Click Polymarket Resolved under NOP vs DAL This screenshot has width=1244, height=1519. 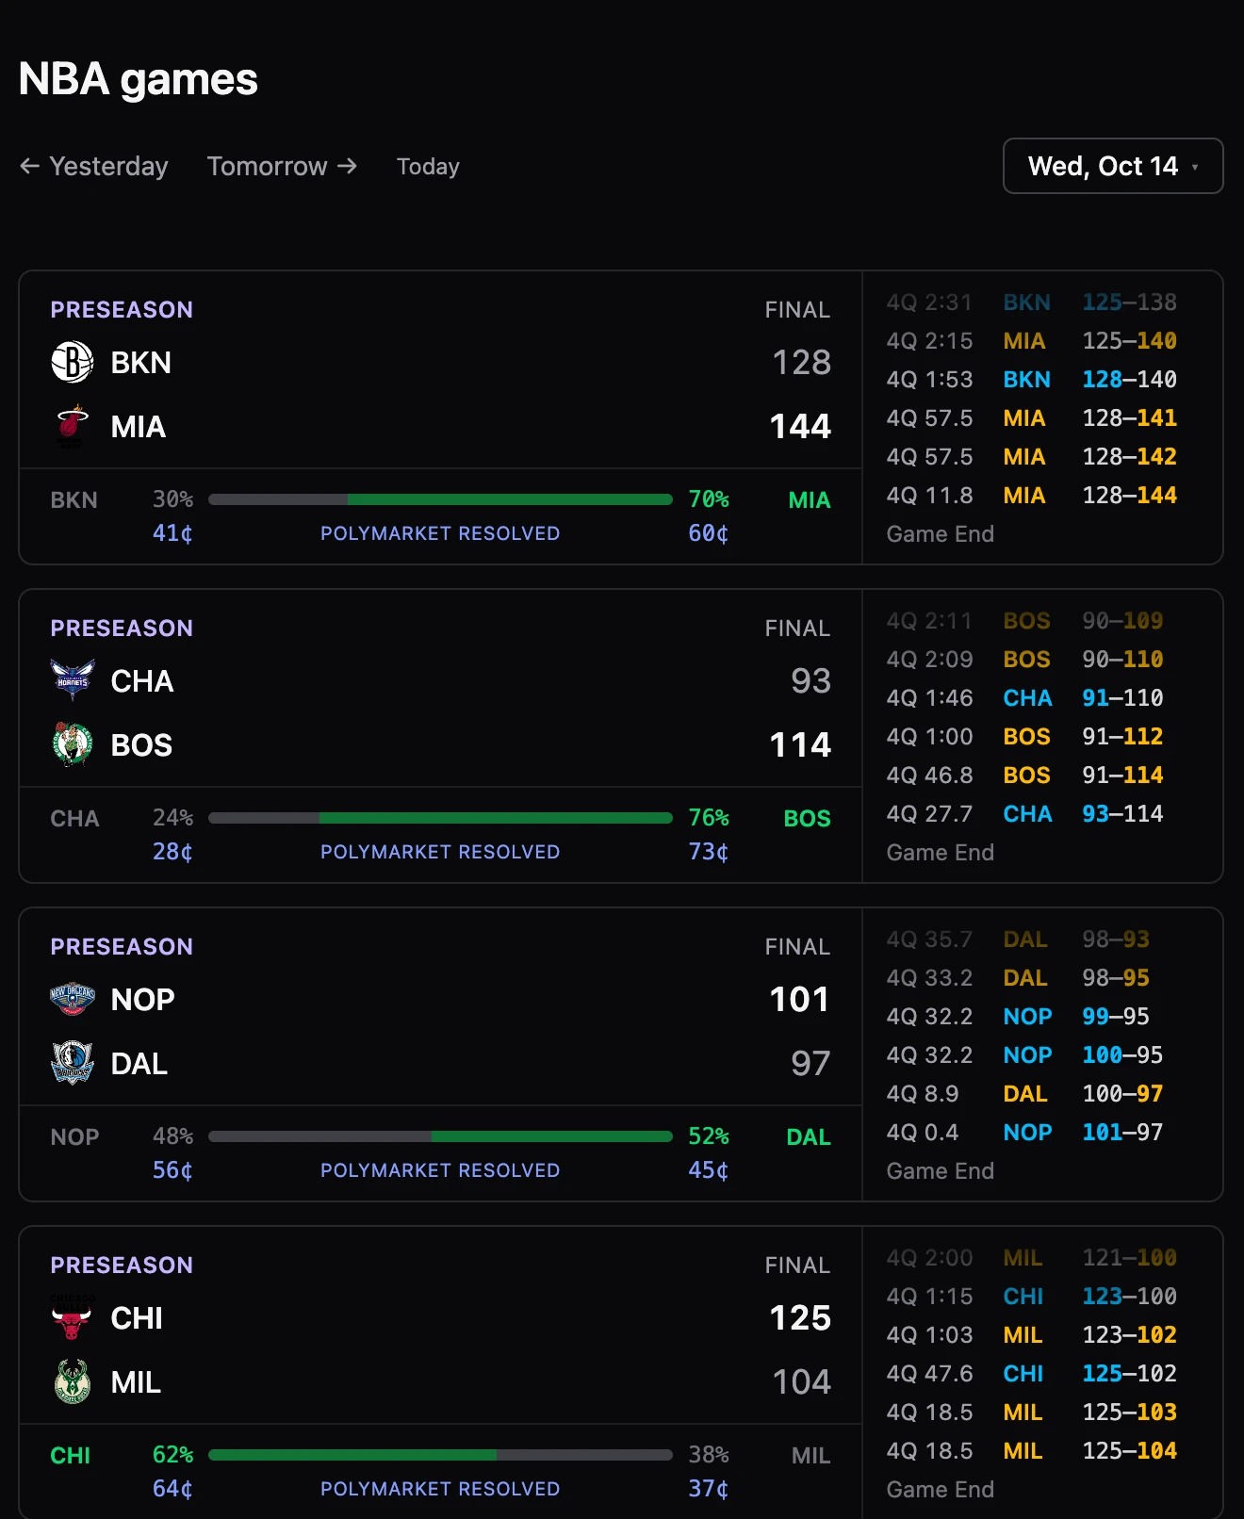pos(440,1170)
